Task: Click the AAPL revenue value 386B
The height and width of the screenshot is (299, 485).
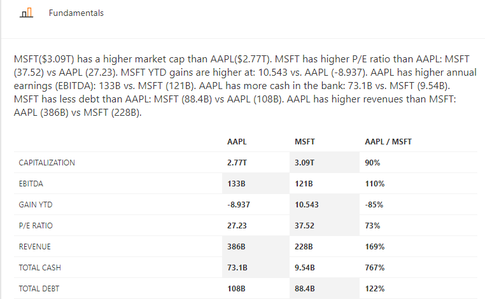Action: coord(236,247)
